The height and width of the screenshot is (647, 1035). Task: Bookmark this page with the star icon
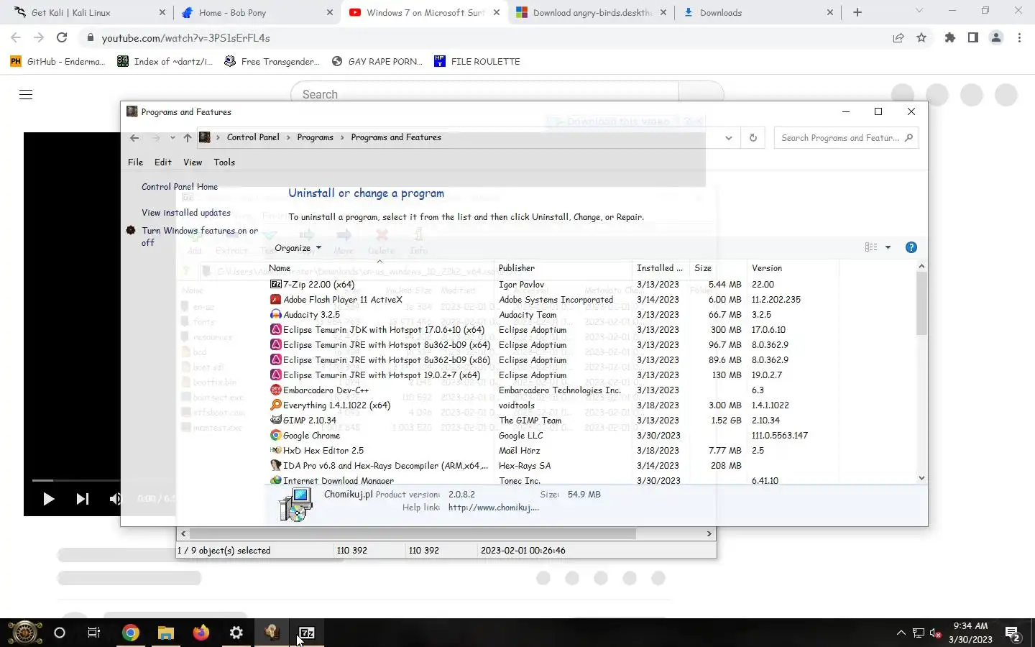tap(921, 38)
